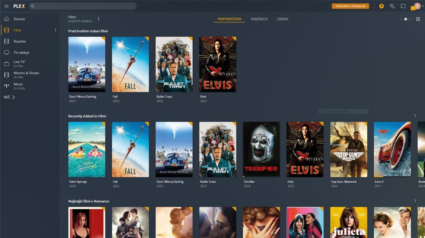
Task: Open the Palm Springs poster
Action: pyautogui.click(x=87, y=149)
